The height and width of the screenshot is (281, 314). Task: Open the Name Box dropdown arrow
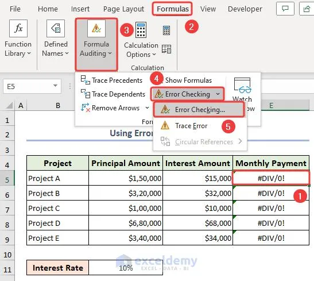pyautogui.click(x=55, y=86)
